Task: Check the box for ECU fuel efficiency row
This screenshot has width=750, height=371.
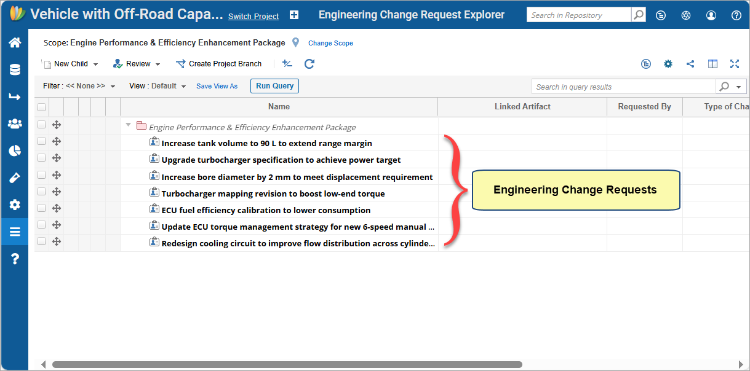Action: point(42,208)
